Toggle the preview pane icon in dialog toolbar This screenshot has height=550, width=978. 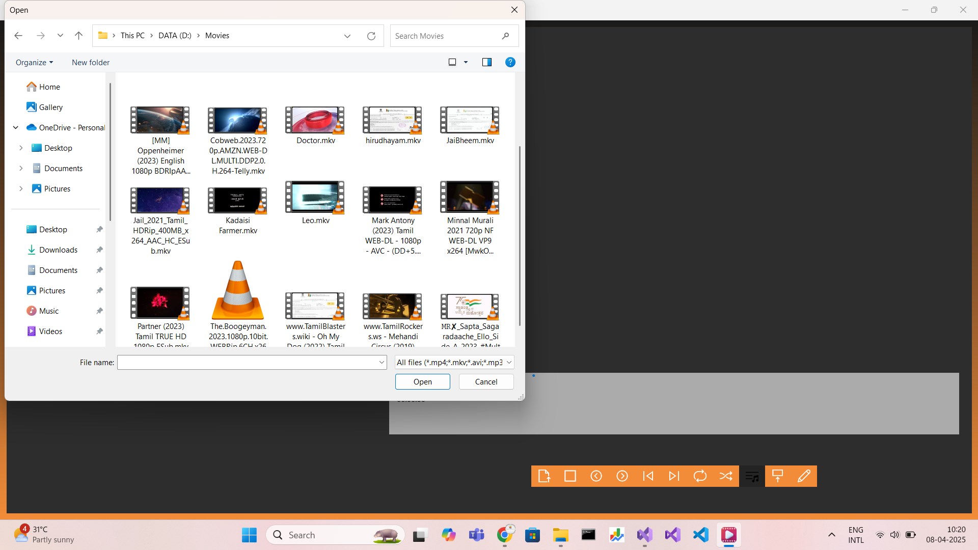click(487, 62)
